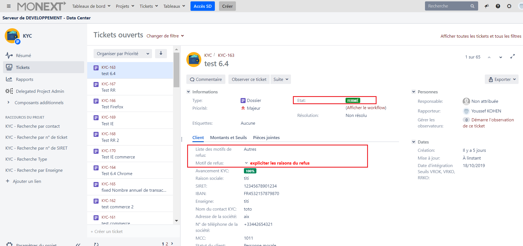The width and height of the screenshot is (523, 246).
Task: Open the Projets menu
Action: click(x=125, y=6)
